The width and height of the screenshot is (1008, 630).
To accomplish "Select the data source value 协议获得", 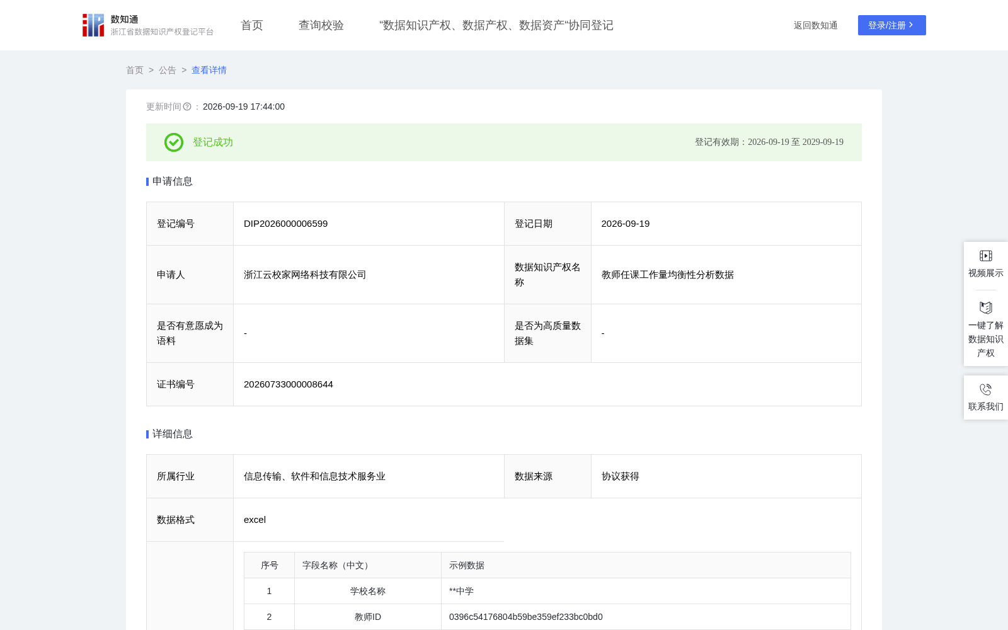I will tap(621, 476).
